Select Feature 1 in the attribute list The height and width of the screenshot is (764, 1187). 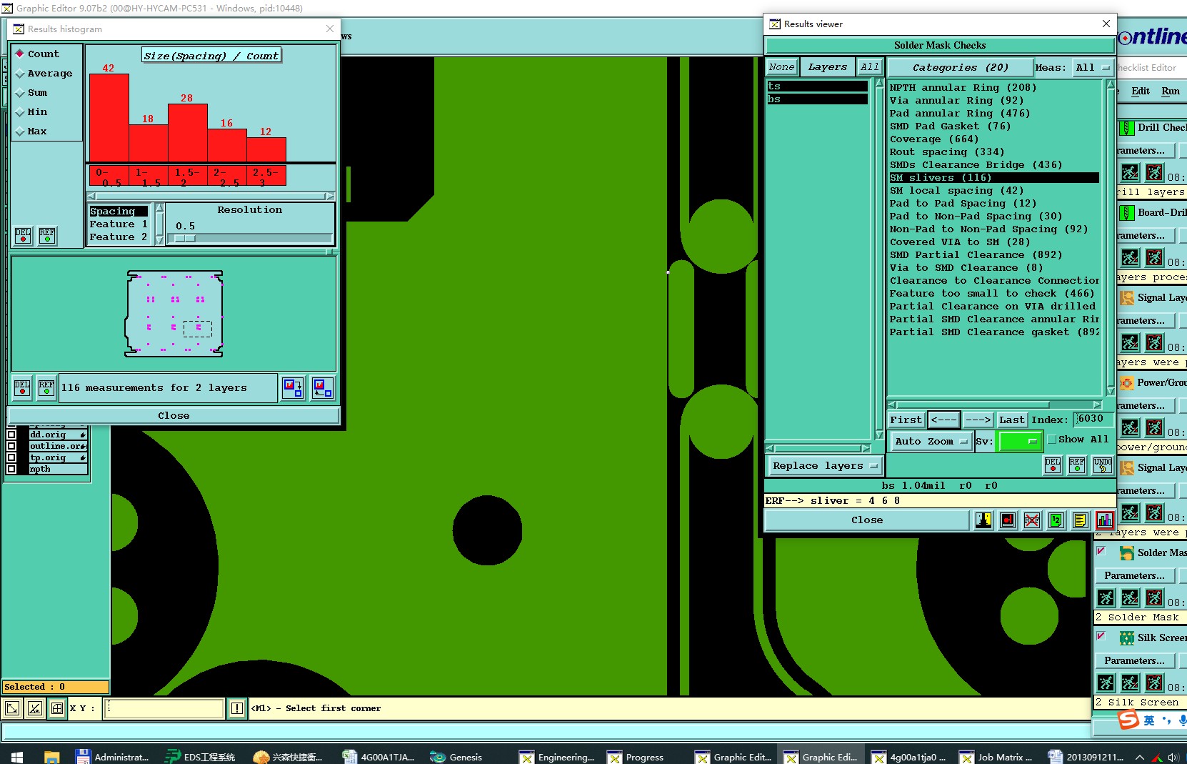point(118,224)
